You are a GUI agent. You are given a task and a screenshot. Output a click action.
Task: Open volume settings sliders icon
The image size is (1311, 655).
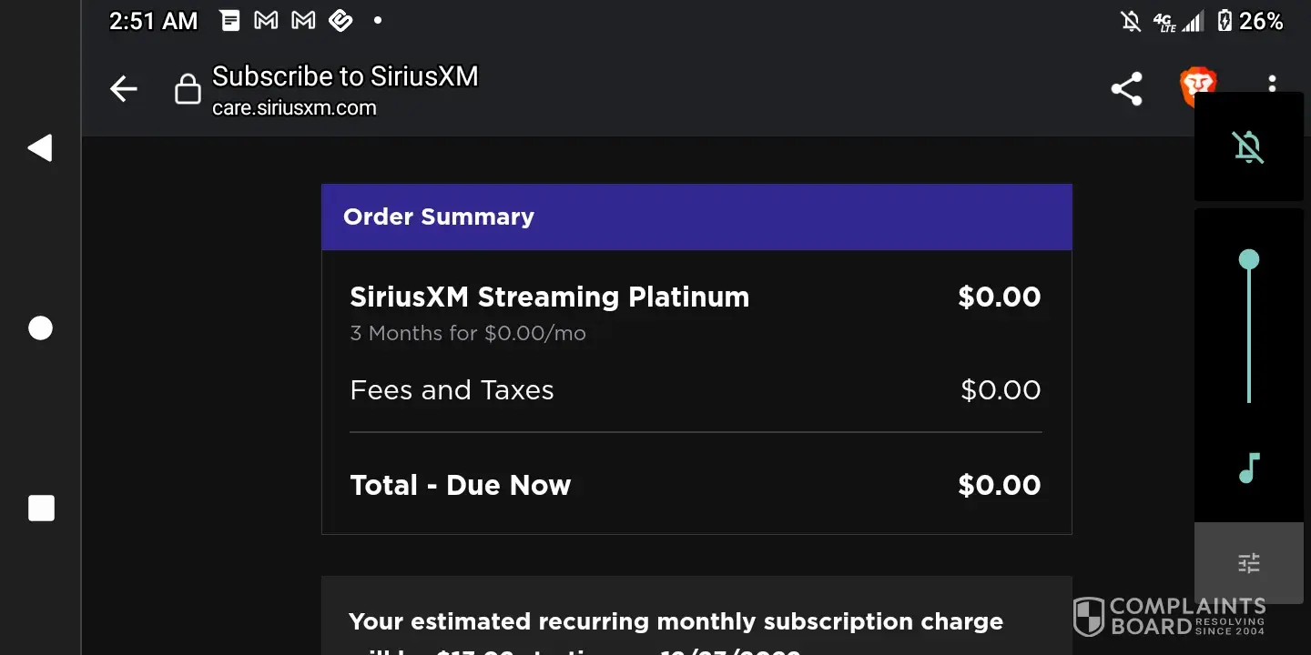pyautogui.click(x=1249, y=563)
